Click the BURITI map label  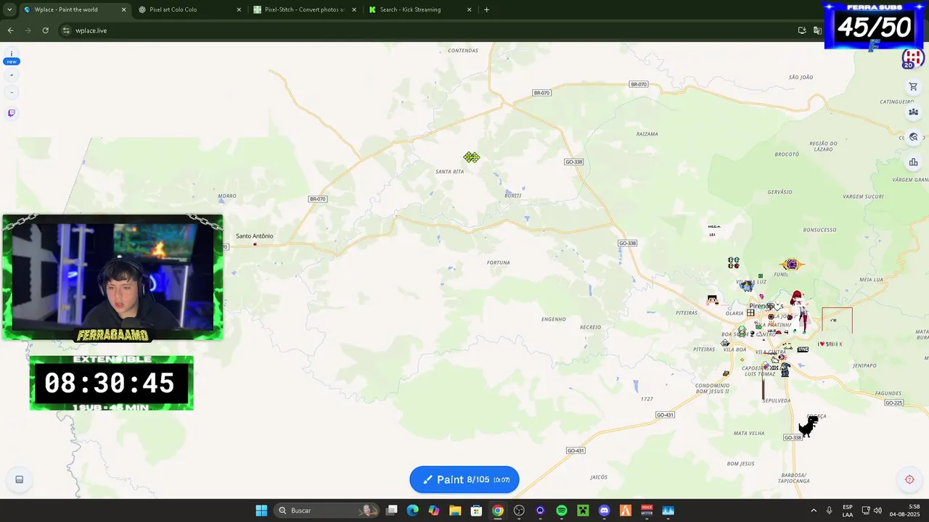pos(513,196)
